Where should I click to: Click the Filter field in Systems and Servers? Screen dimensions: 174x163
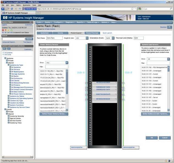[x=158, y=63]
